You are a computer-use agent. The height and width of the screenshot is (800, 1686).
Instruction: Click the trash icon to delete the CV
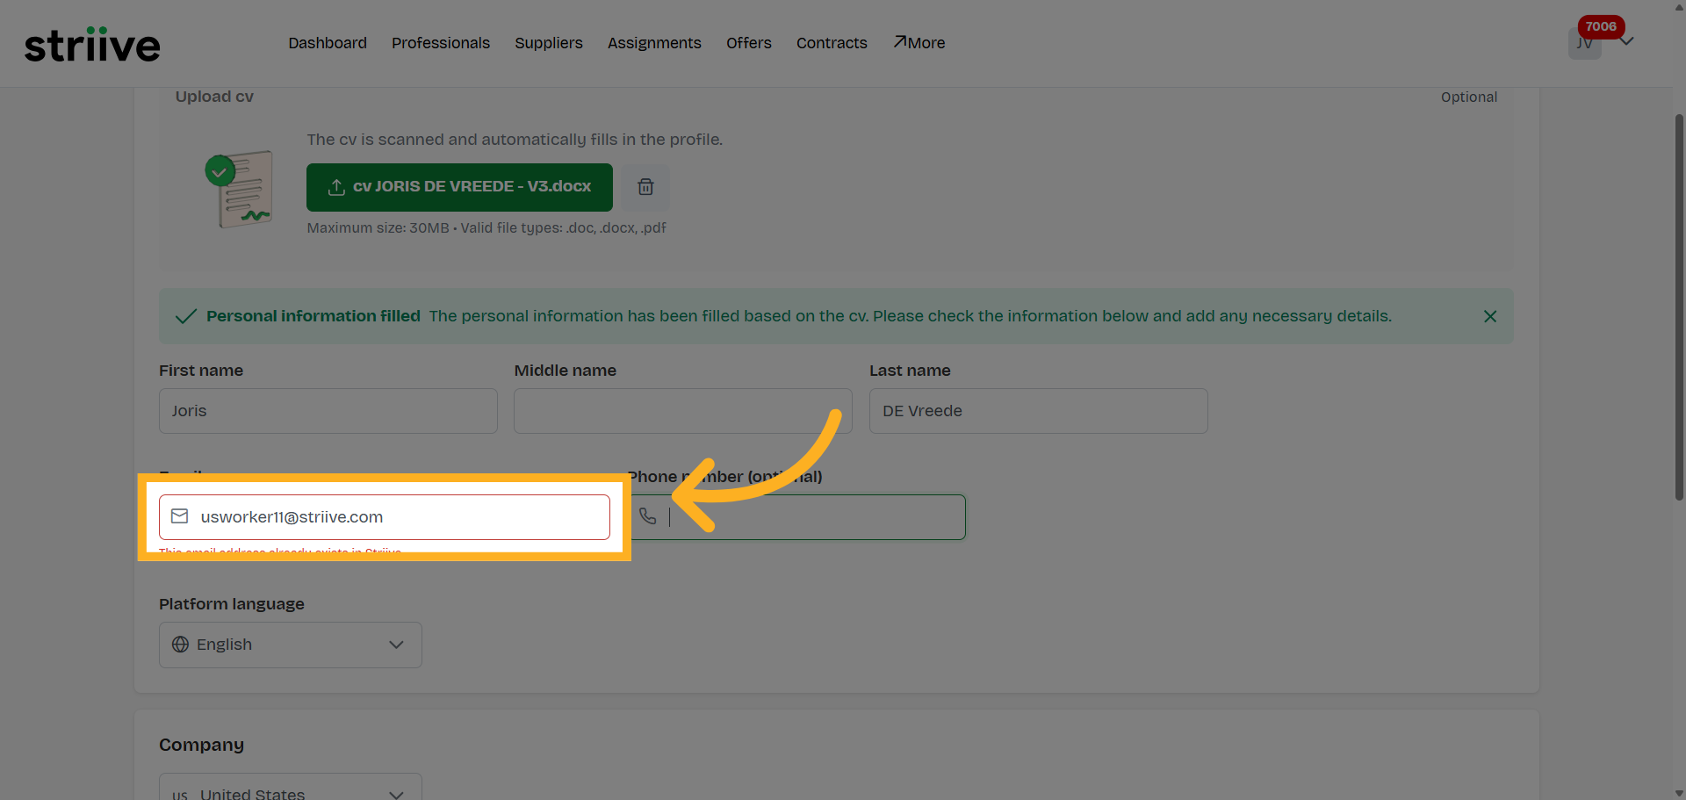click(645, 187)
